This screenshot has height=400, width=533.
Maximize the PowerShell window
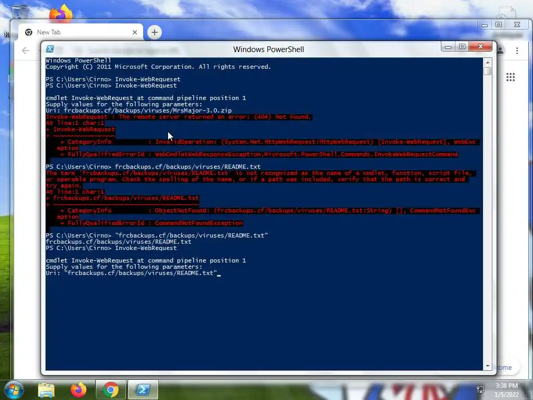point(462,46)
